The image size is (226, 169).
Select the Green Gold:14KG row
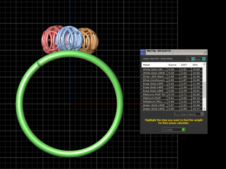coord(172,108)
